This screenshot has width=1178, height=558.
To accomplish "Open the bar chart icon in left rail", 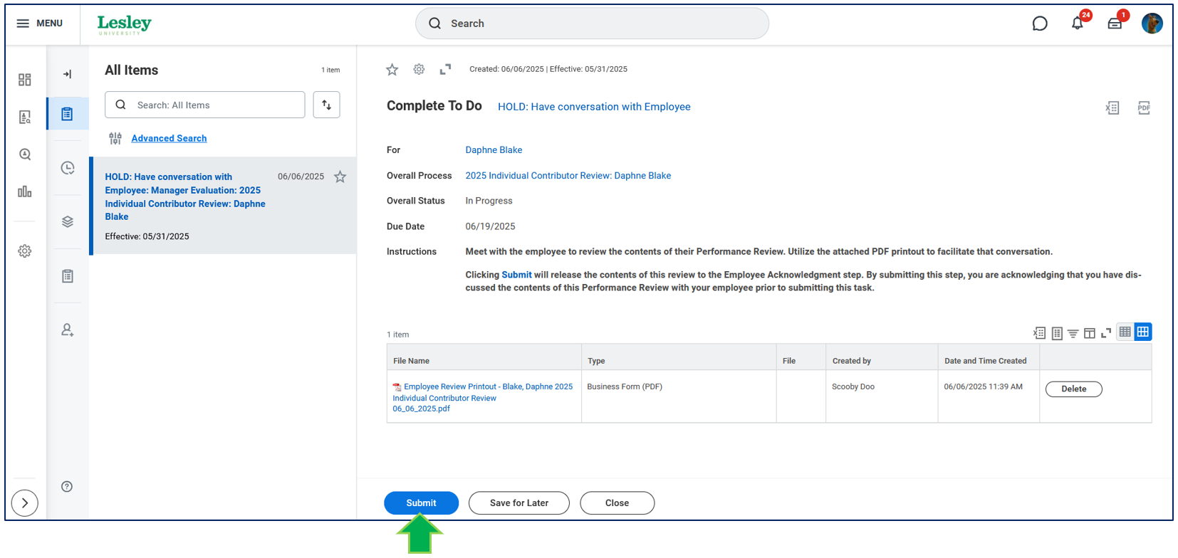I will pos(25,191).
